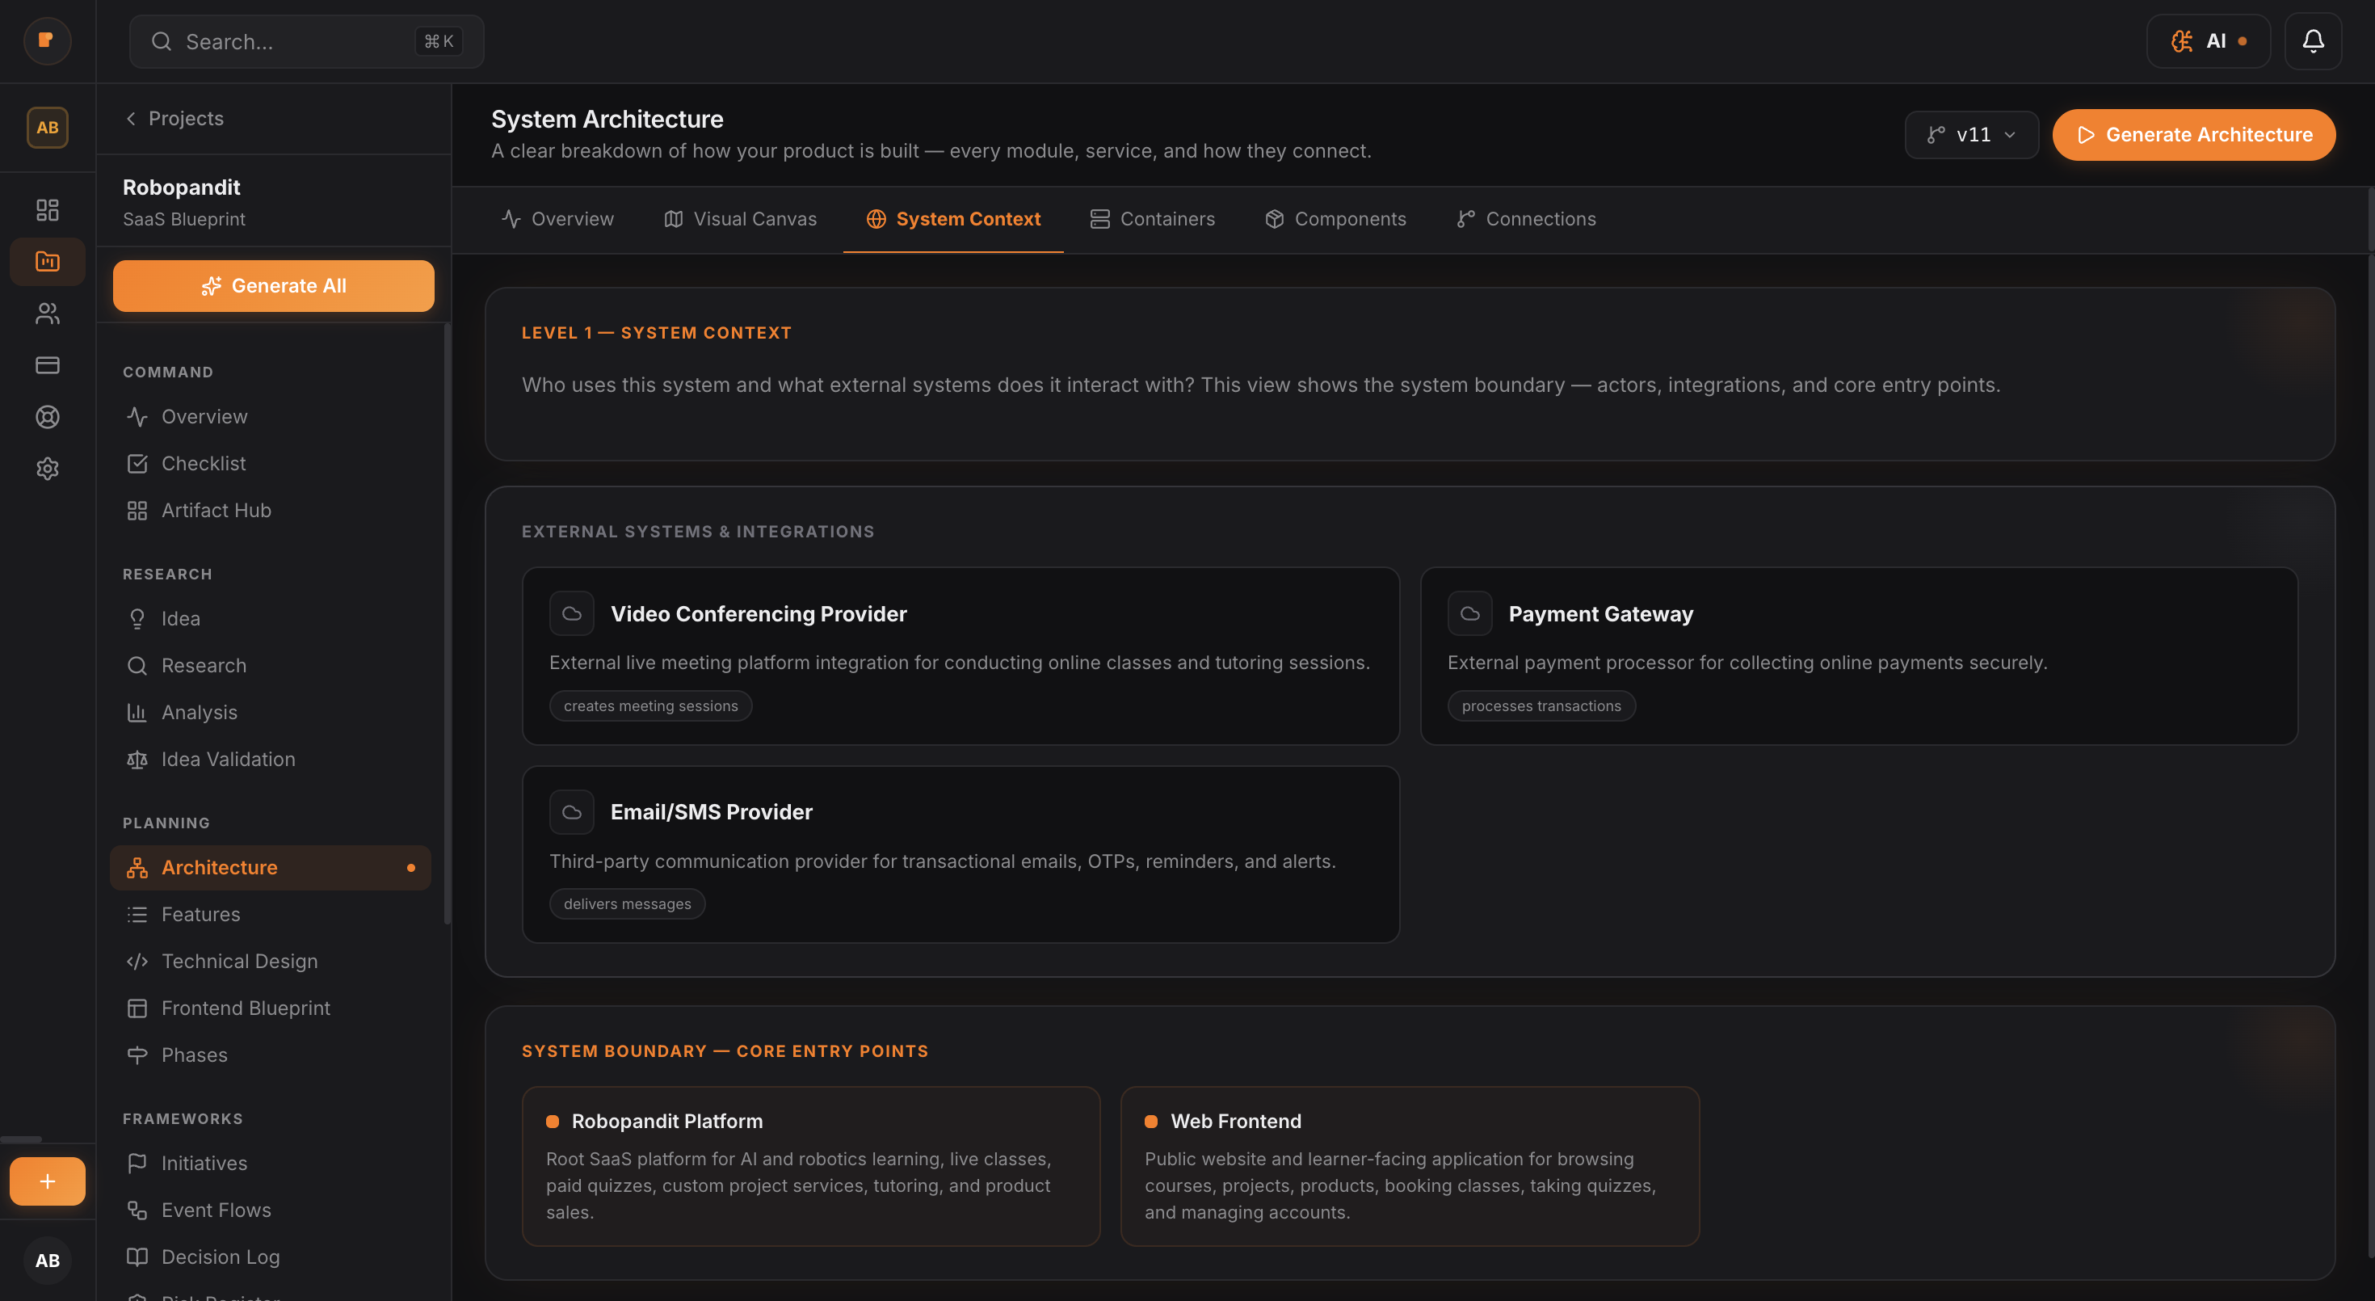The width and height of the screenshot is (2375, 1301).
Task: Check notifications via the bell icon
Action: (x=2314, y=40)
